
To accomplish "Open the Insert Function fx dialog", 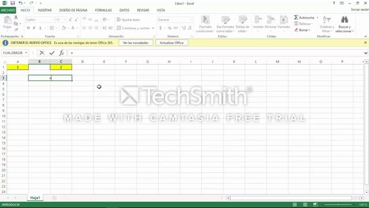I will pos(62,53).
